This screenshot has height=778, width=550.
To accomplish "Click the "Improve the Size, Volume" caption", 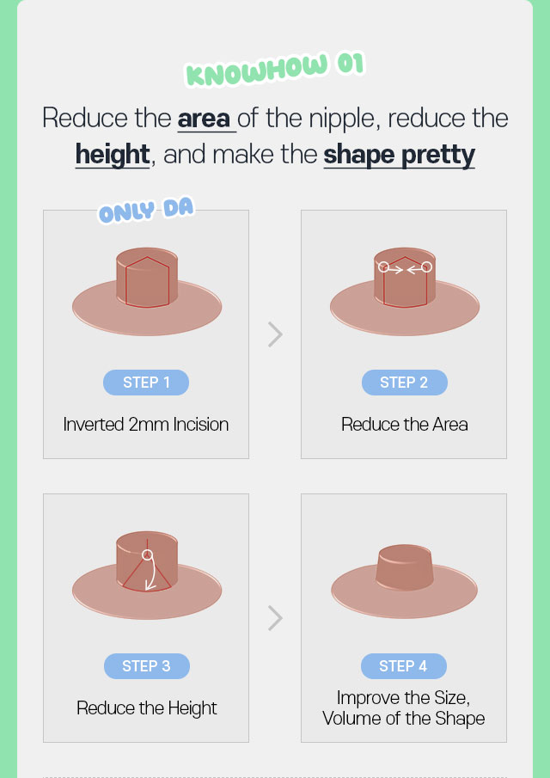I will (404, 708).
